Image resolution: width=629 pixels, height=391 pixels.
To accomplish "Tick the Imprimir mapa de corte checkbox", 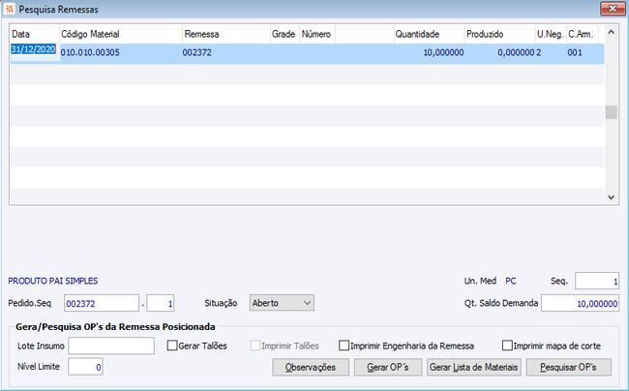I will [x=507, y=346].
